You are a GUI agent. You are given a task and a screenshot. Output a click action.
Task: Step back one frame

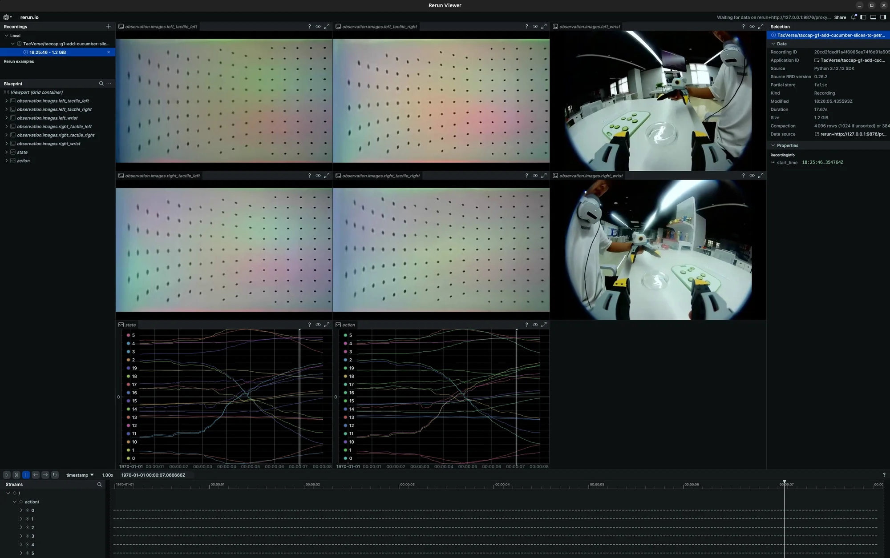(36, 475)
